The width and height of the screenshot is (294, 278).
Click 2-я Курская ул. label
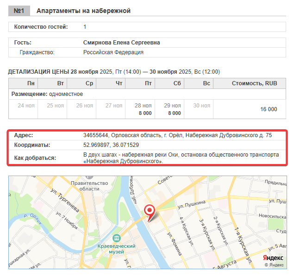coord(221,231)
